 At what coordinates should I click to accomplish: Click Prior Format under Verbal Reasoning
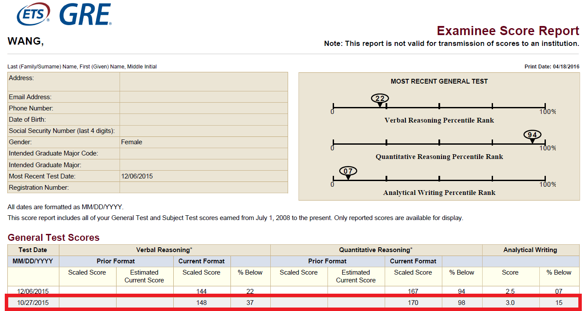tap(116, 261)
